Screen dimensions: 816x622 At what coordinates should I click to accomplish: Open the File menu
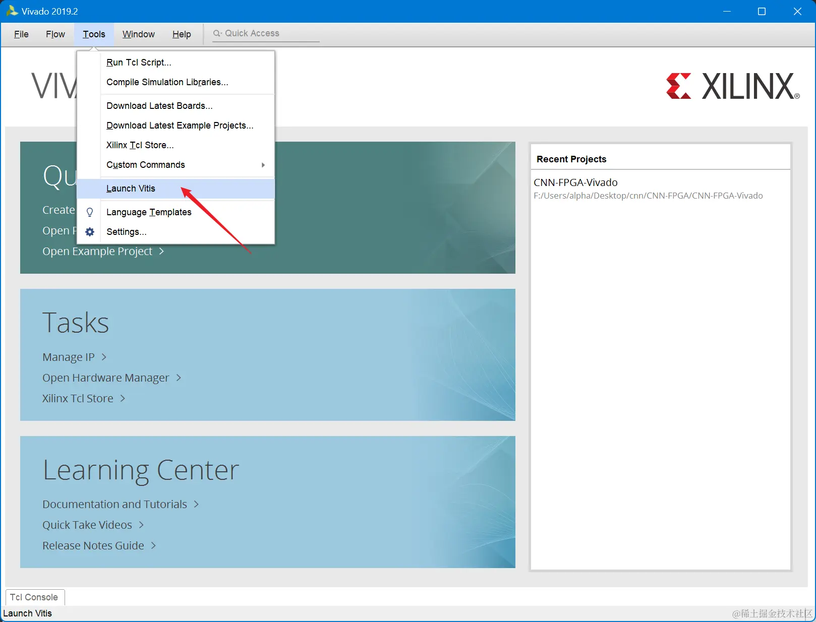point(21,34)
